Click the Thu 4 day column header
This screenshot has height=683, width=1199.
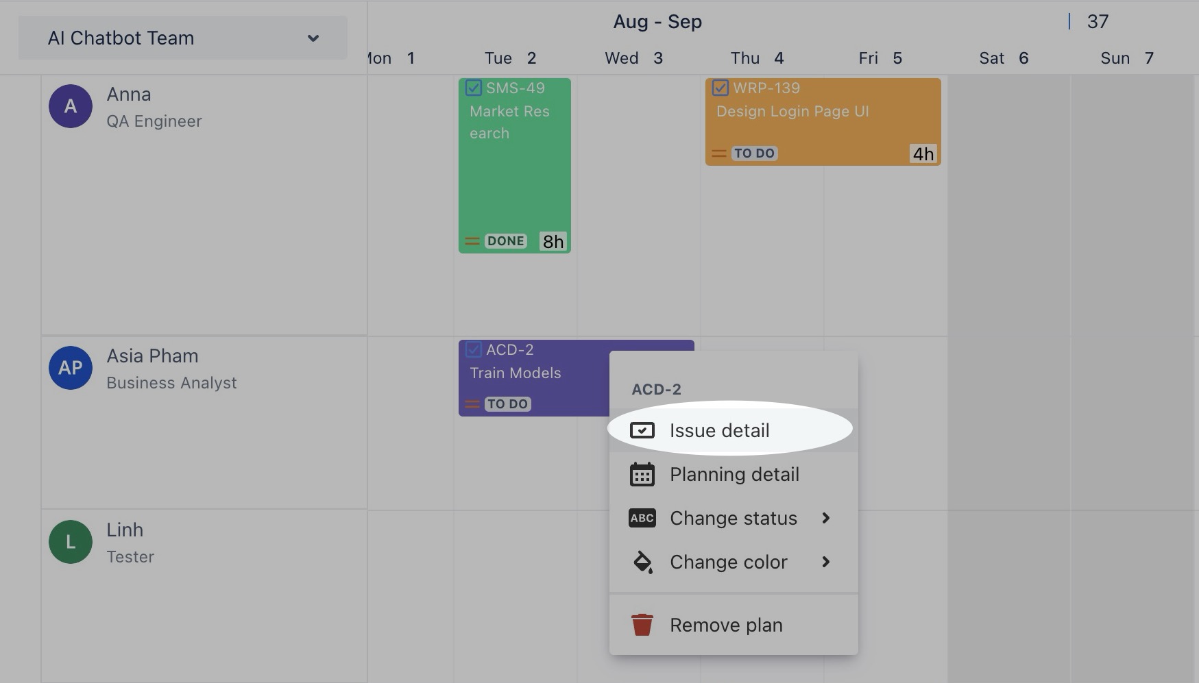point(757,58)
